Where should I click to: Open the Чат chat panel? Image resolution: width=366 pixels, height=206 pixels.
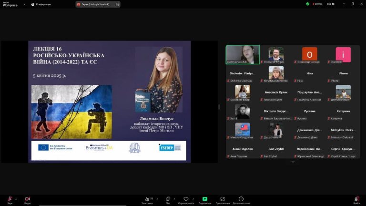(168, 198)
